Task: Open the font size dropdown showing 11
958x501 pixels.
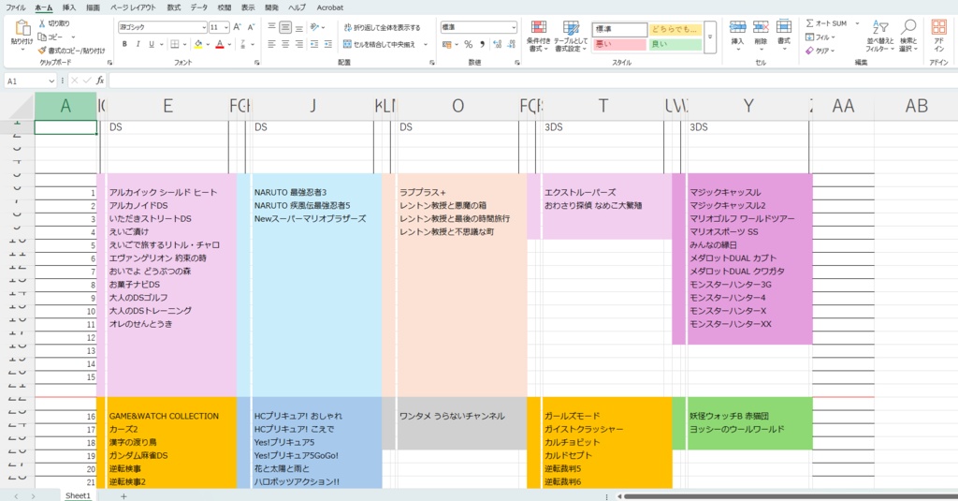Action: [x=226, y=27]
